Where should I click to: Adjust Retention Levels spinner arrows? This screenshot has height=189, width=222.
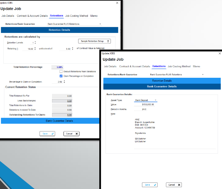pyautogui.click(x=35, y=42)
